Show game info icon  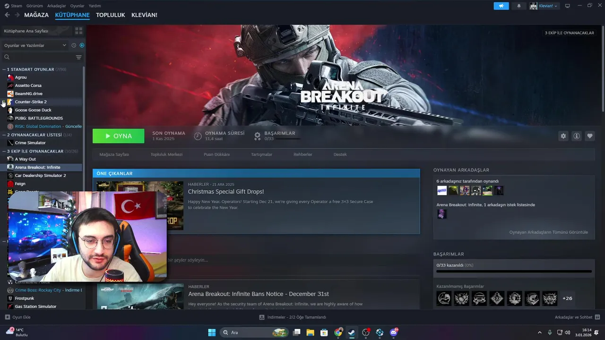[x=577, y=136]
